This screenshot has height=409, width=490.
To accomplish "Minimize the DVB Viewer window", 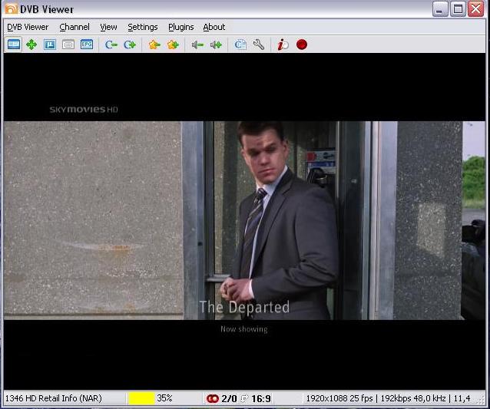I will point(439,8).
